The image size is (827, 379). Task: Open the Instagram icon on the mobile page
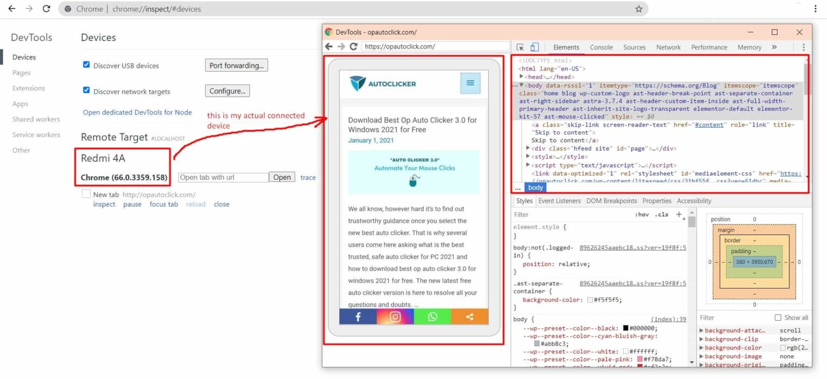[395, 317]
